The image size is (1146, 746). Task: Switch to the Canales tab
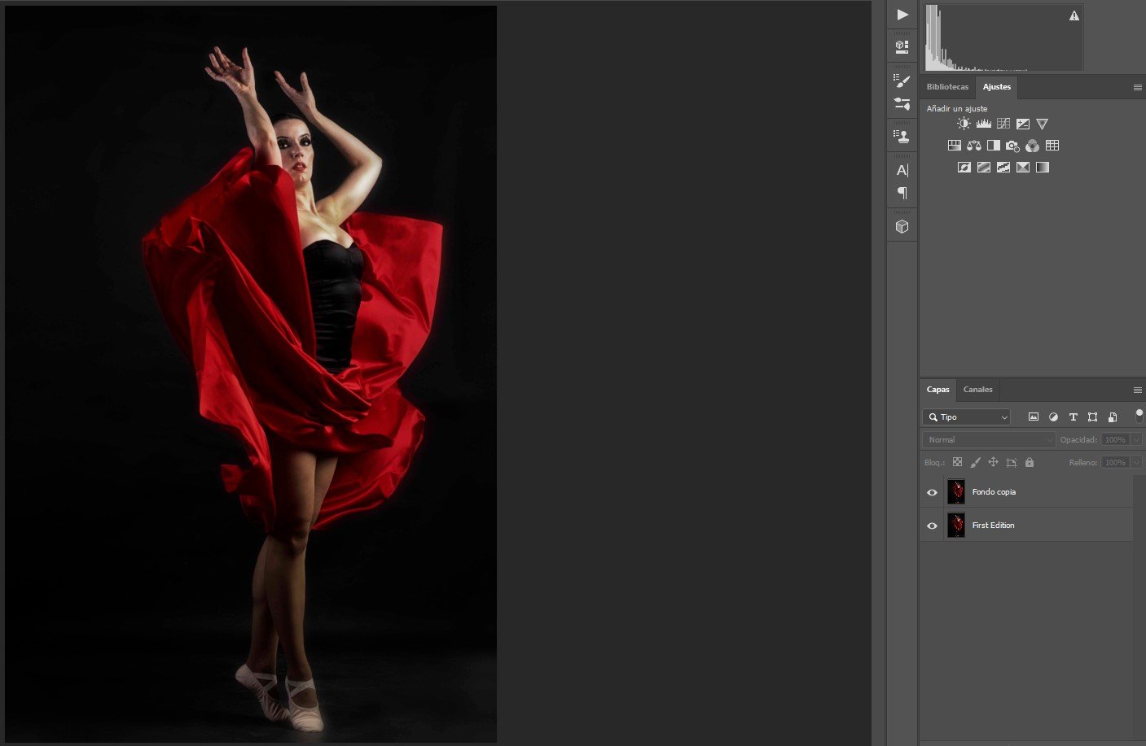[x=977, y=390]
